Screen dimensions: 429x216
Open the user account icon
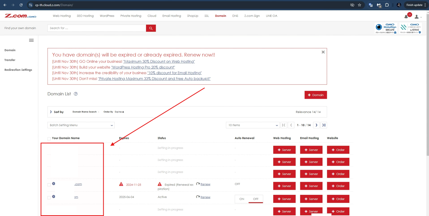tap(417, 17)
